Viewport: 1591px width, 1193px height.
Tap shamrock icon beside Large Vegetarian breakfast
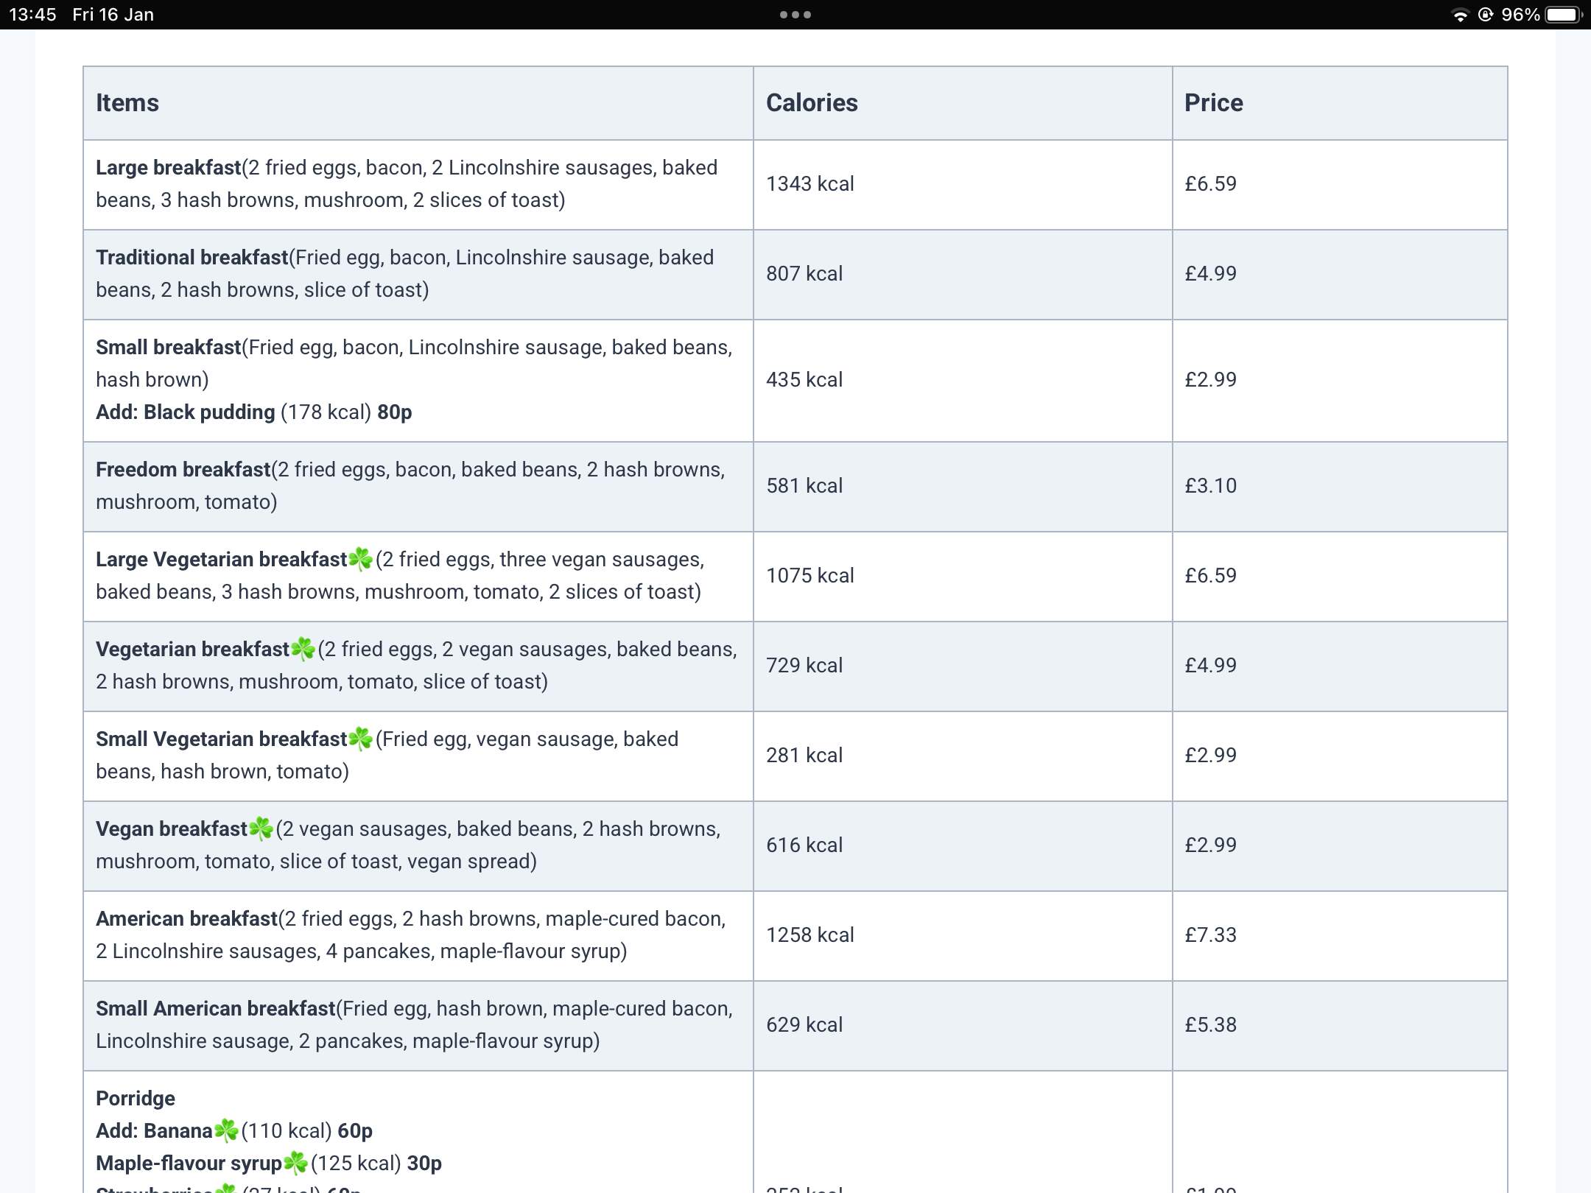pos(360,560)
